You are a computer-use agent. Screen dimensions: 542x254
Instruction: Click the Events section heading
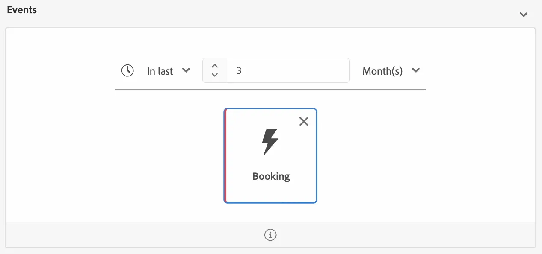(x=22, y=10)
